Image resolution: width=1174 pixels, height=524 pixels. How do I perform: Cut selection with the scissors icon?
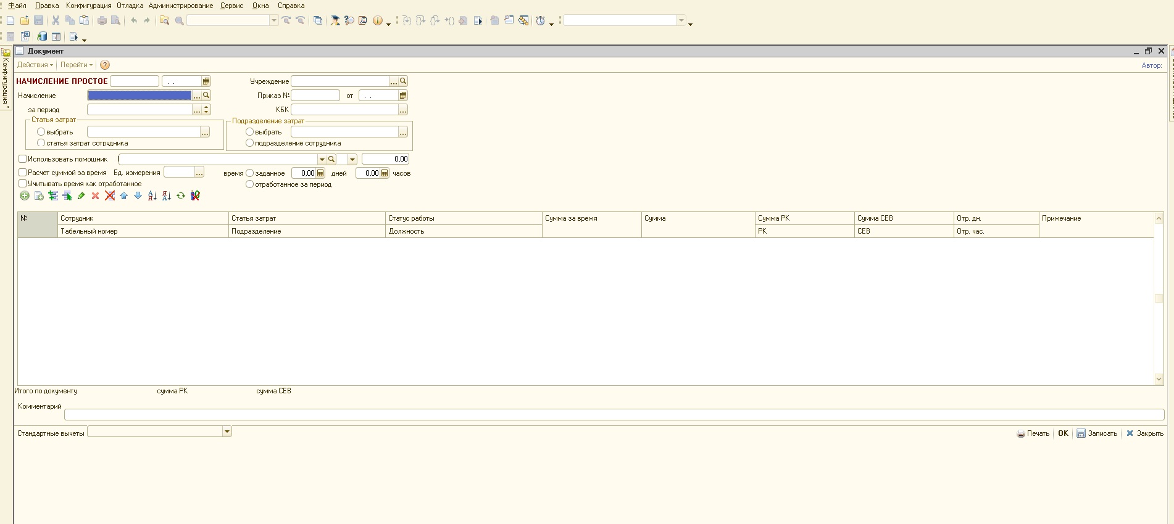(56, 20)
